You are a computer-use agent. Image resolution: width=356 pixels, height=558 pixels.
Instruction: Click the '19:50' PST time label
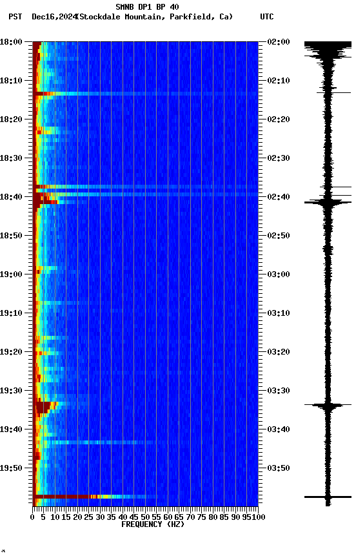pos(11,469)
